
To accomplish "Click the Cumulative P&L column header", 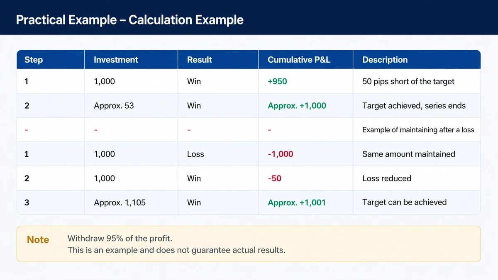I will pos(299,60).
